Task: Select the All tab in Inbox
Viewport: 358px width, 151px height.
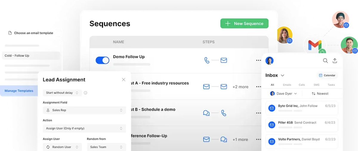Action: pos(272,85)
